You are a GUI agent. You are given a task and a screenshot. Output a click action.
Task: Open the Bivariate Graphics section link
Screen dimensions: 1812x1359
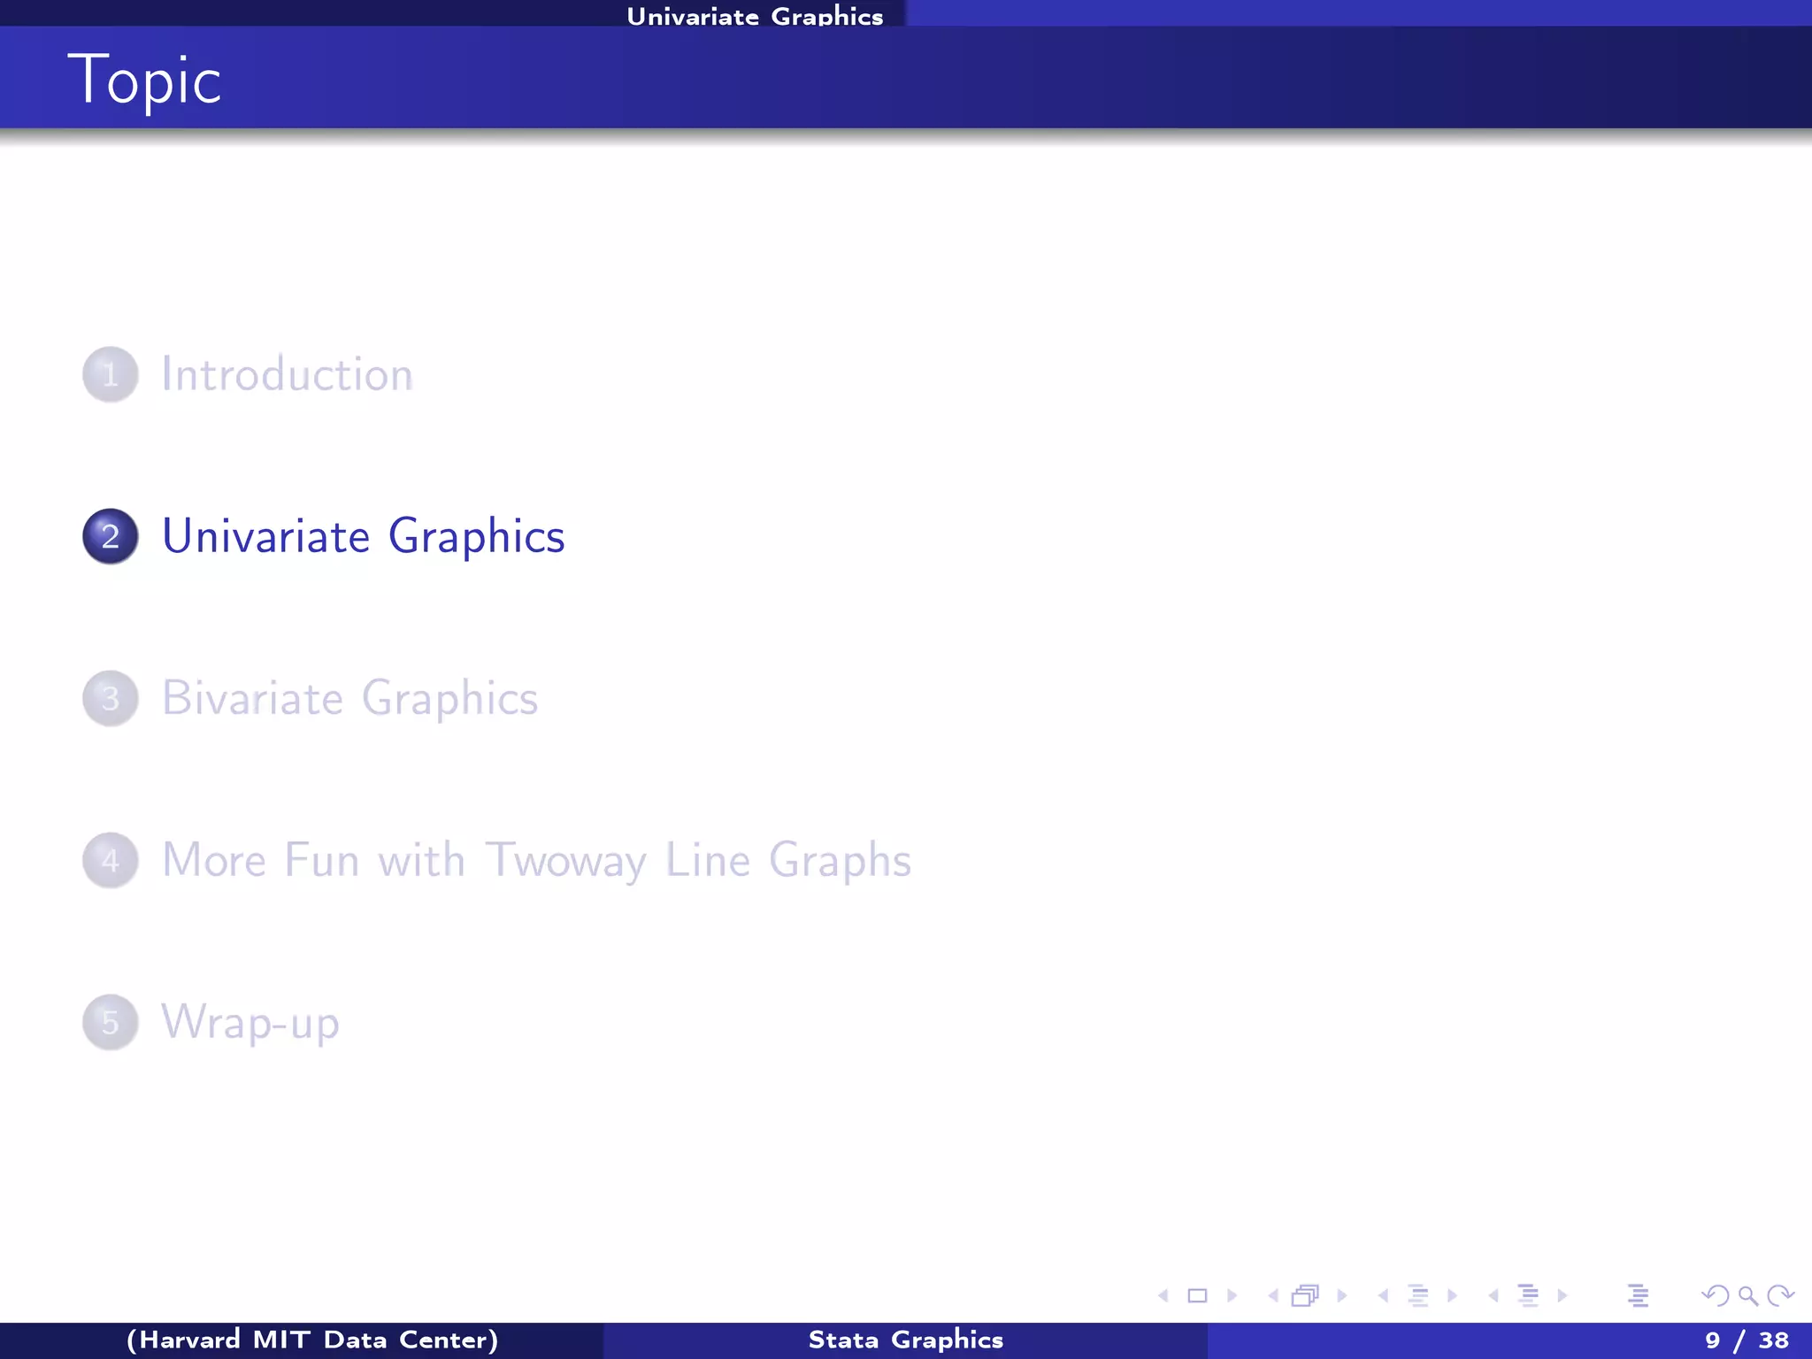click(x=350, y=699)
